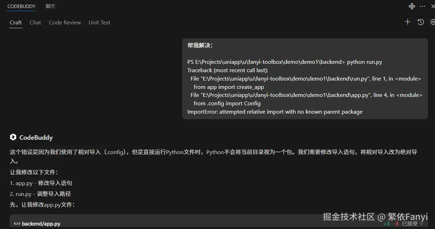Click the code file icon beside backend/app.py
This screenshot has width=435, height=229.
pos(17,224)
